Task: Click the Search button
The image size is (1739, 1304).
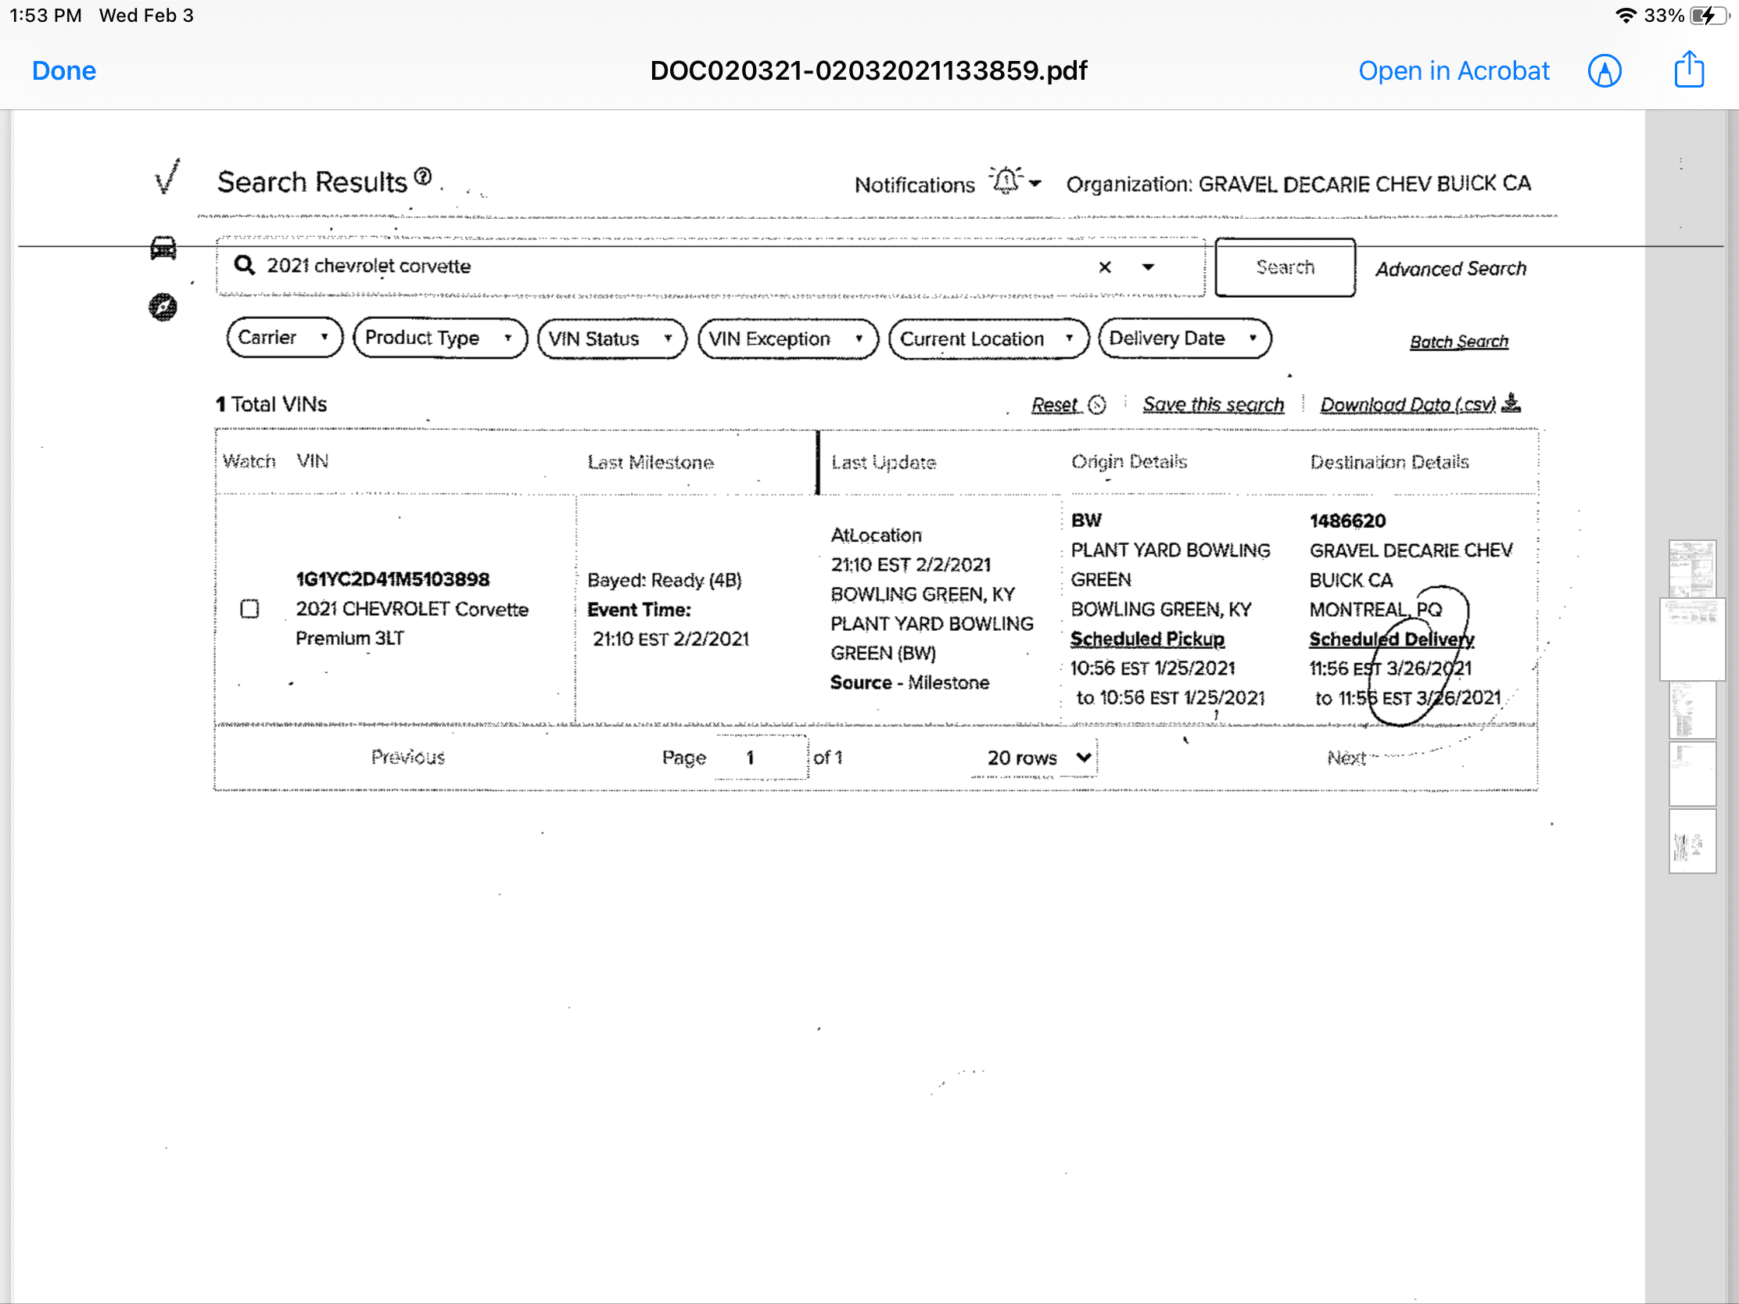Action: click(1284, 268)
